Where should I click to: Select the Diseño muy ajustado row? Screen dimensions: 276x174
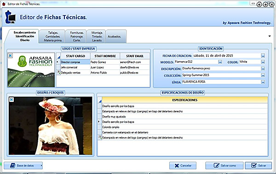pyautogui.click(x=185, y=117)
